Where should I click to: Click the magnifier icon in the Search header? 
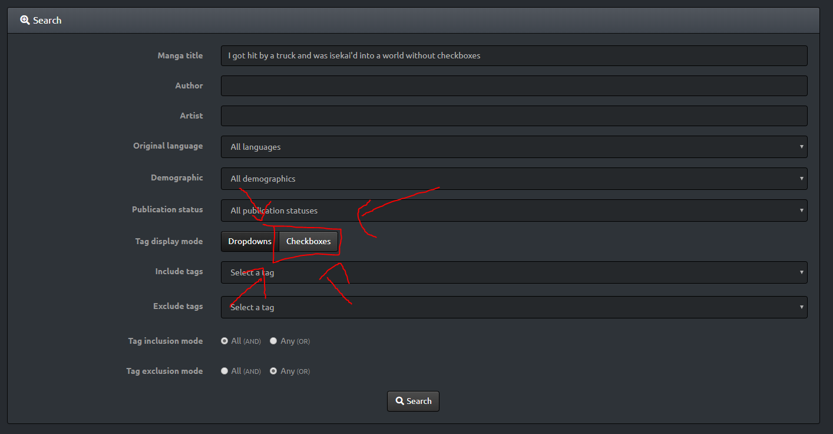coord(25,20)
